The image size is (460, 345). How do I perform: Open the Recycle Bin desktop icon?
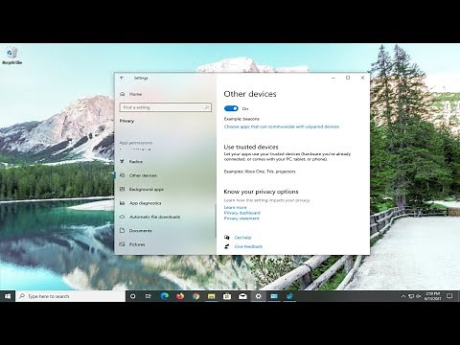tap(11, 56)
